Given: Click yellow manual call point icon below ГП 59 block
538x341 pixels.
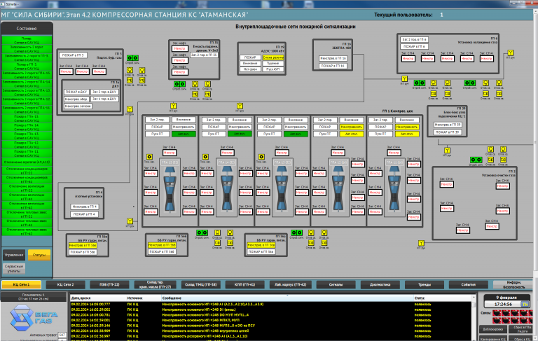Looking at the screenshot, I should (x=447, y=150).
